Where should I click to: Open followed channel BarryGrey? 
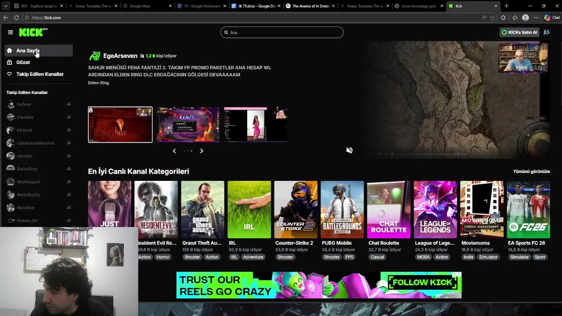[x=39, y=169]
